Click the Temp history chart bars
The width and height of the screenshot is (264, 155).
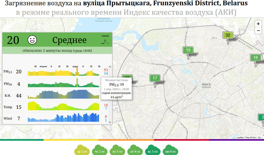[64, 106]
